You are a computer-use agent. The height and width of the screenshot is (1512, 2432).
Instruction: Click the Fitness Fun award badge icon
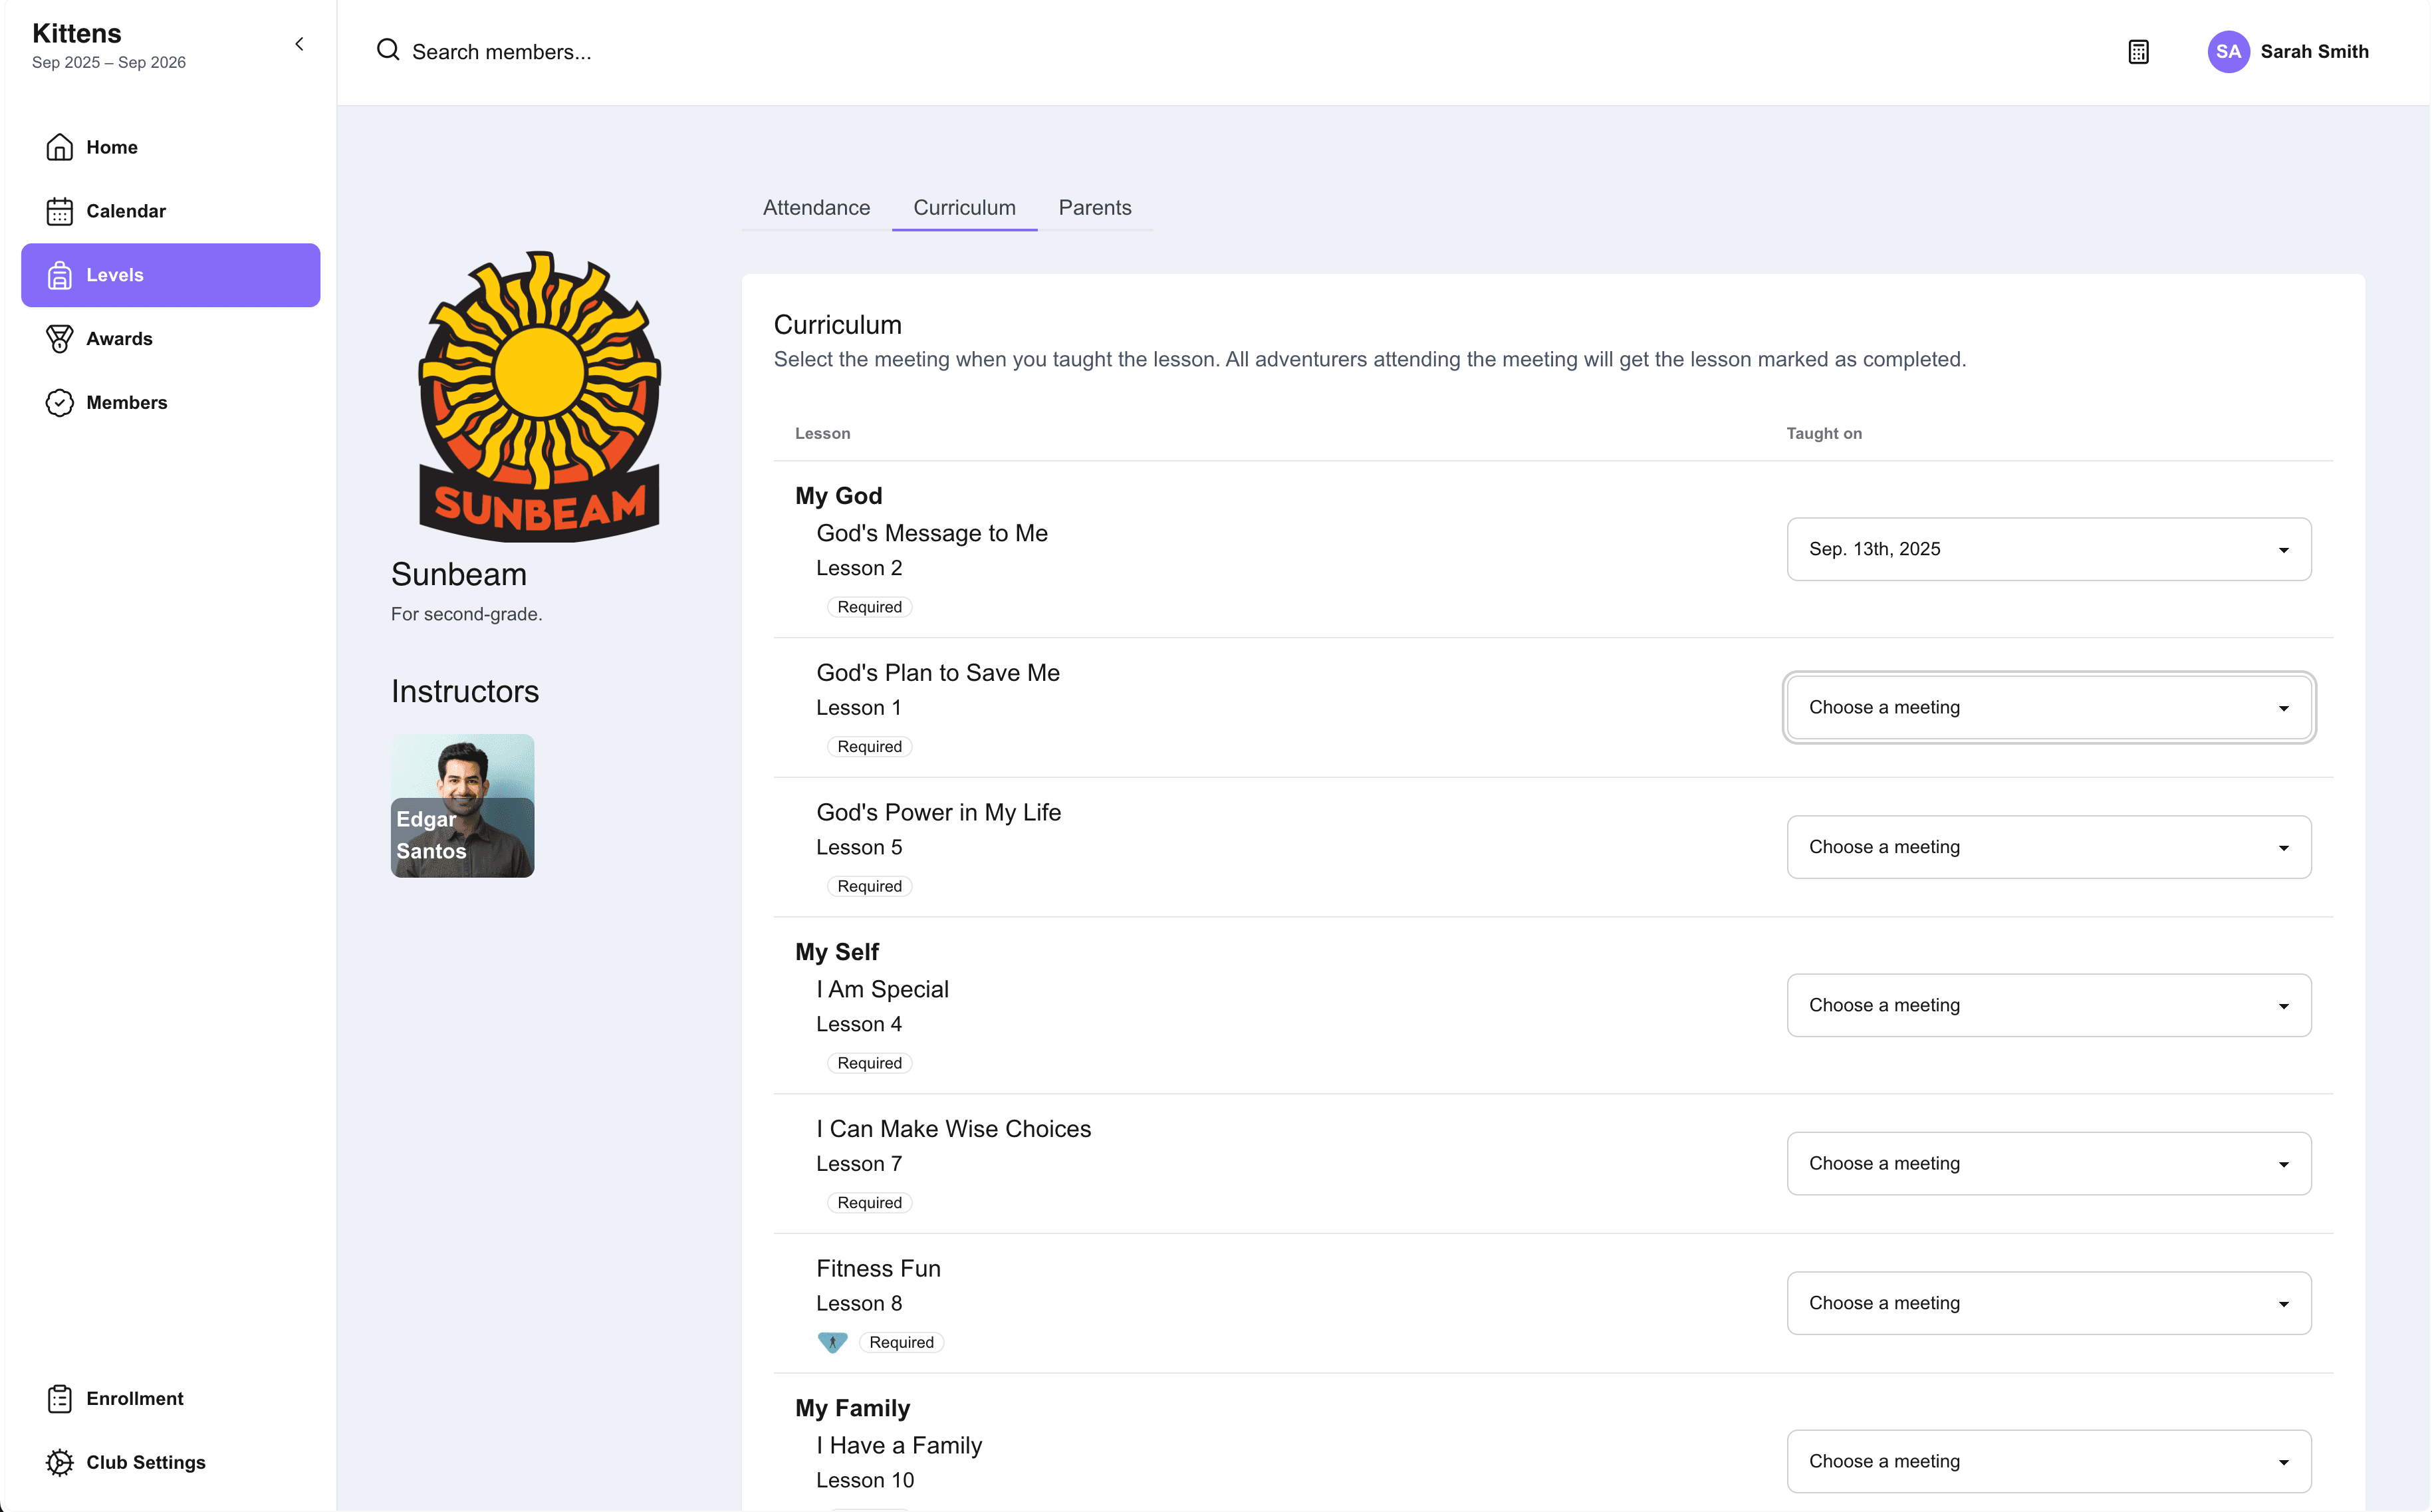click(832, 1342)
